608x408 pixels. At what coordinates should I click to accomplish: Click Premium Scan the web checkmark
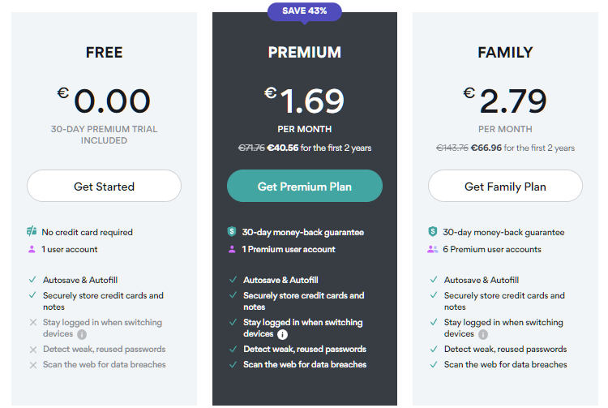(x=233, y=364)
